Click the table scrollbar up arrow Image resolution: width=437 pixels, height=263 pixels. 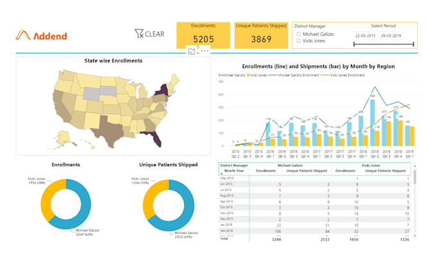tap(415, 166)
